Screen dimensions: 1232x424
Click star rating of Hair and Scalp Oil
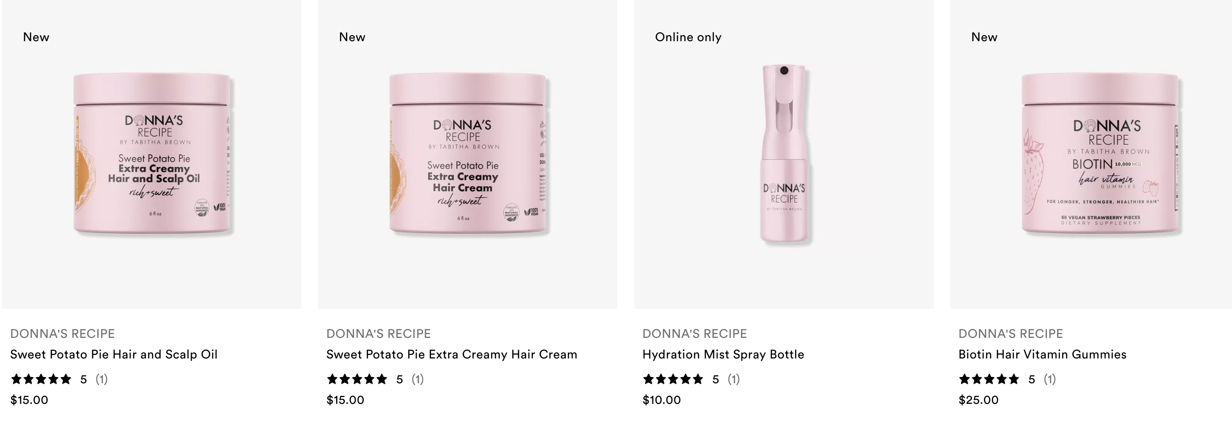tap(41, 379)
